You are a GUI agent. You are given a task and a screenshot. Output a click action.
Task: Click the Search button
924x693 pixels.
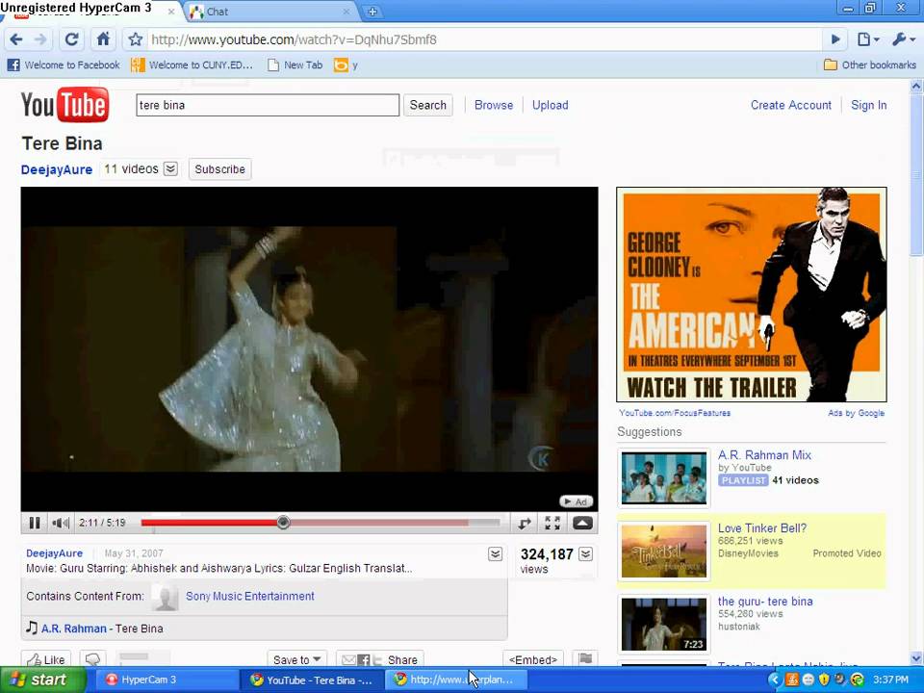[427, 105]
